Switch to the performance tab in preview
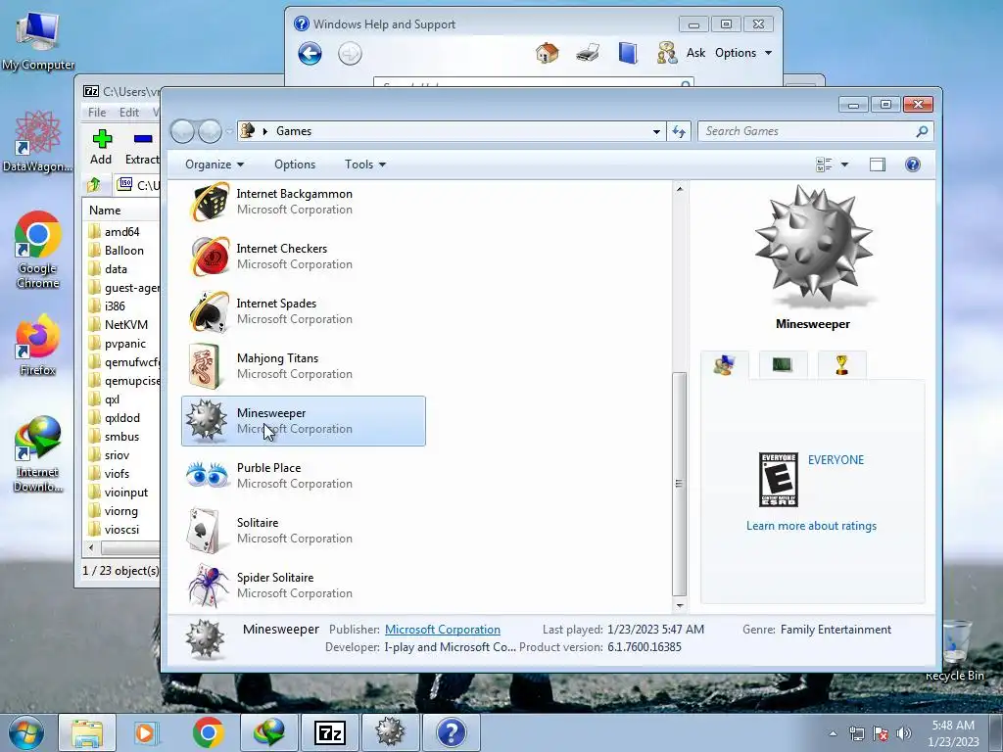Screen dimensions: 1003x752 [783, 365]
